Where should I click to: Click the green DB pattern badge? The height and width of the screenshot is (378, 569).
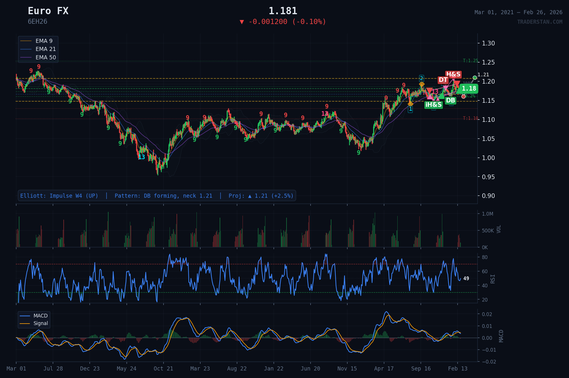click(451, 101)
